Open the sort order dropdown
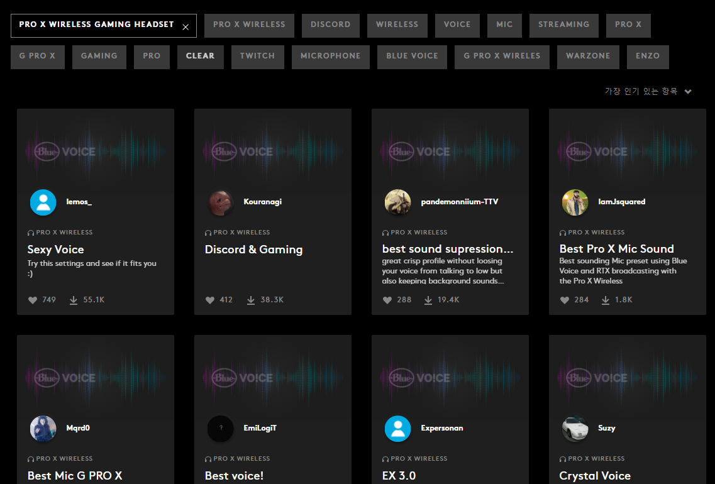 pyautogui.click(x=648, y=91)
